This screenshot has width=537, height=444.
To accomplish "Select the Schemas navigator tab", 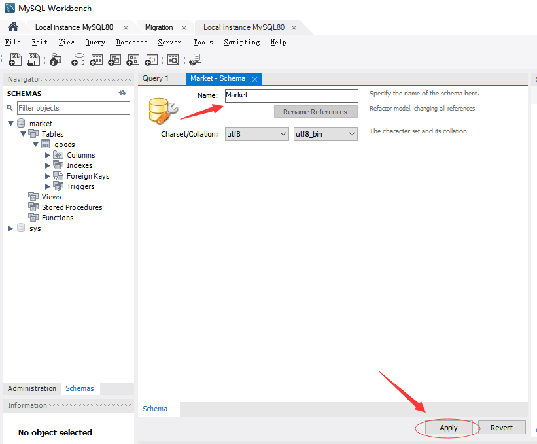I will click(x=79, y=388).
